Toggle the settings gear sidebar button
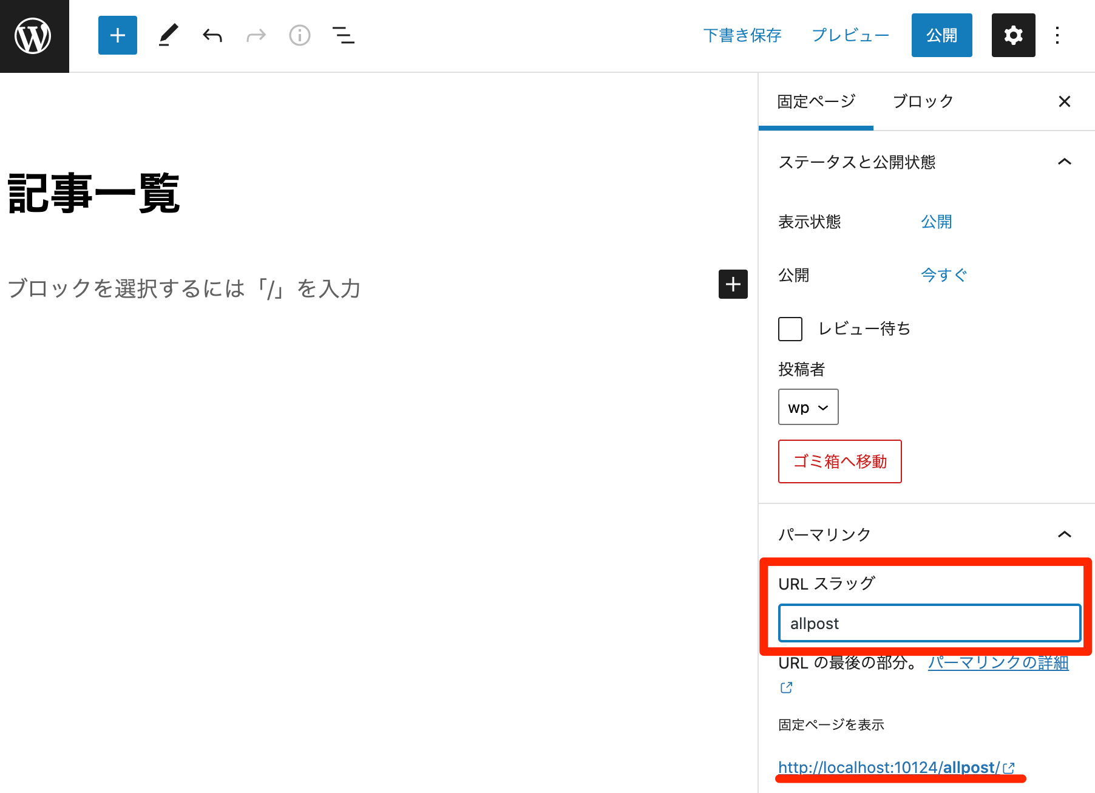Viewport: 1095px width, 793px height. point(1014,35)
